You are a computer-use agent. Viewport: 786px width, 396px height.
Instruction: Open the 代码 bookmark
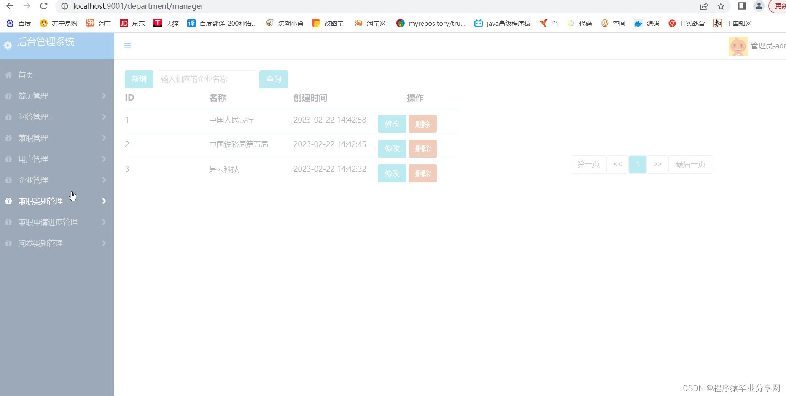tap(579, 23)
